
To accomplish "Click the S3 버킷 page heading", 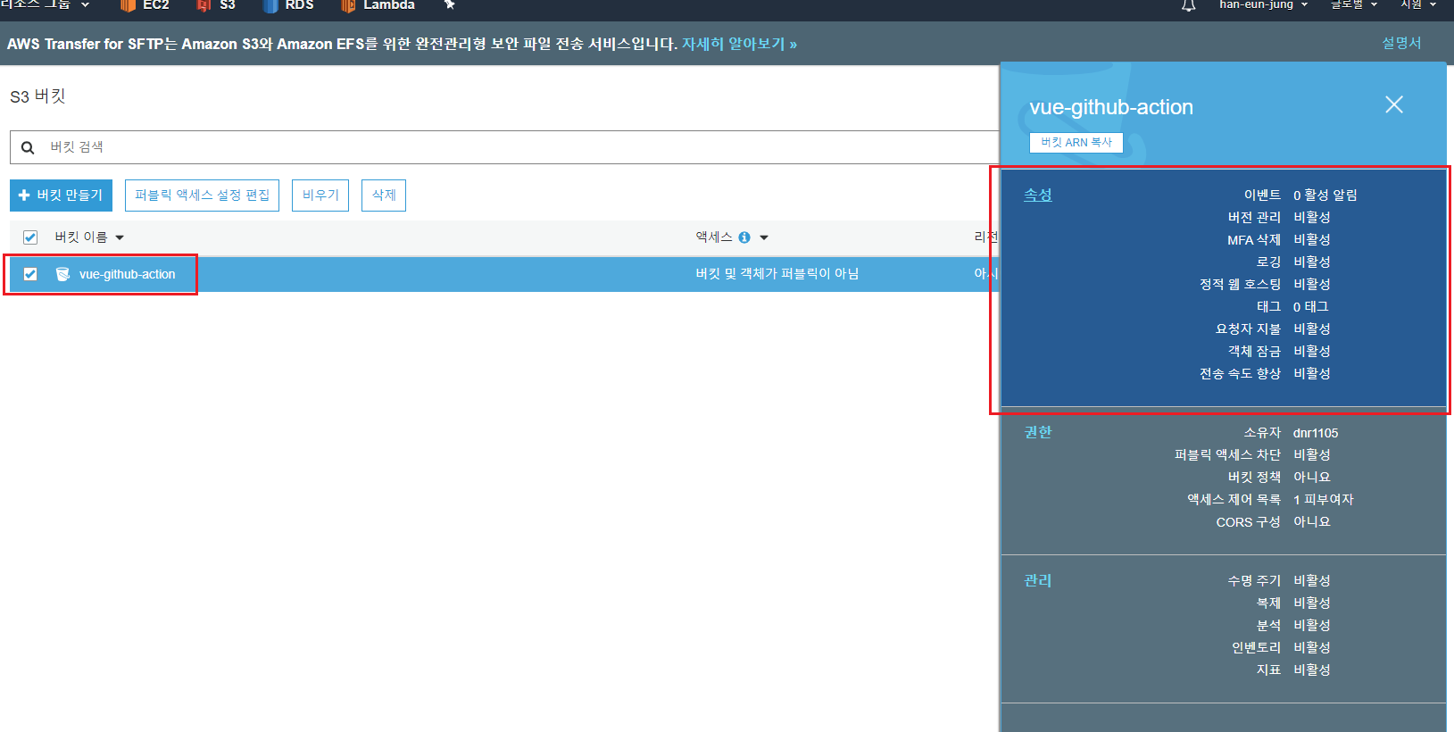I will click(x=38, y=96).
